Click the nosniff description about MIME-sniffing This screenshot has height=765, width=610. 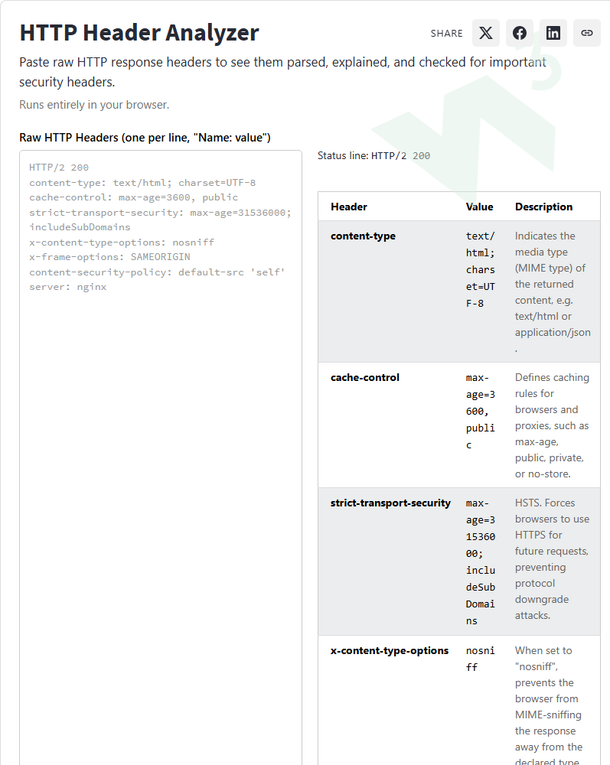point(549,706)
